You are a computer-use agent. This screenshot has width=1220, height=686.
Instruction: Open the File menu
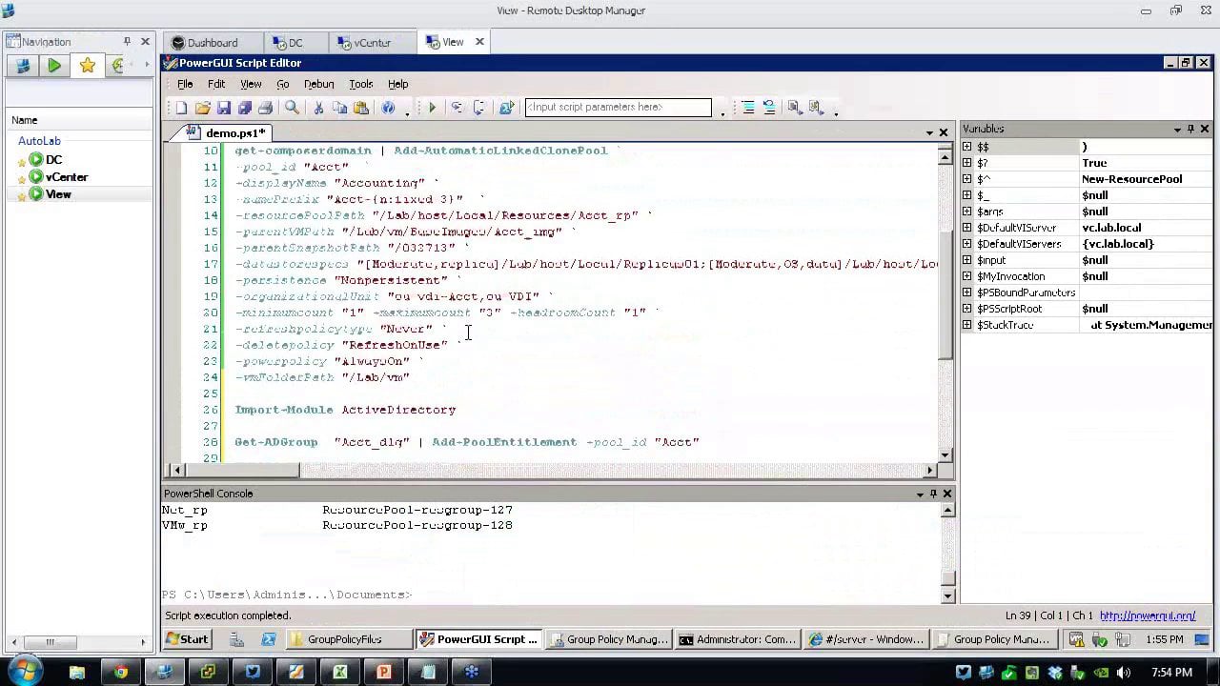185,84
